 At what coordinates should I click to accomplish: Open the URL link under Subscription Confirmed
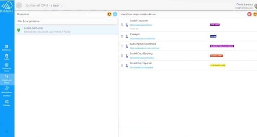click(145, 48)
